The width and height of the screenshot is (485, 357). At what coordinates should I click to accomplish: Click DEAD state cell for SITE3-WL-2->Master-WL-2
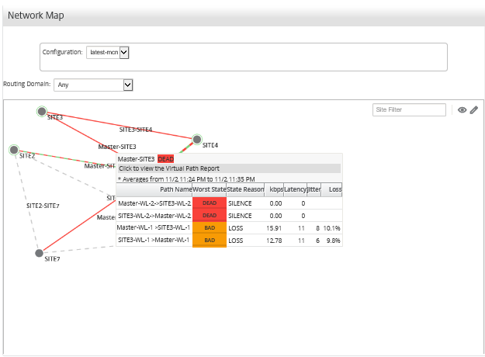[x=210, y=216]
